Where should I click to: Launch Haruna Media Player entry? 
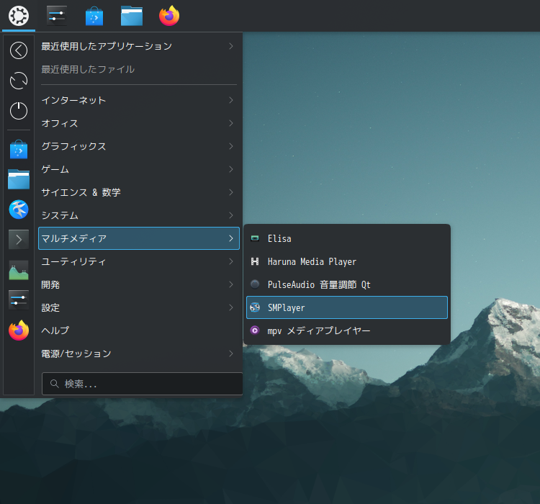pyautogui.click(x=347, y=261)
